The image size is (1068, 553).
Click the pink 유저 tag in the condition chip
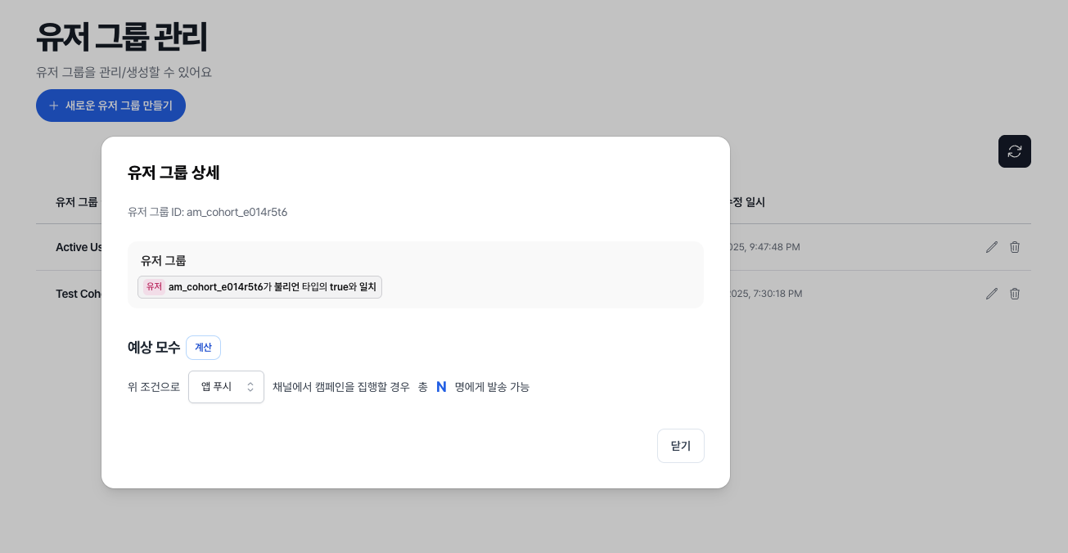tap(154, 286)
